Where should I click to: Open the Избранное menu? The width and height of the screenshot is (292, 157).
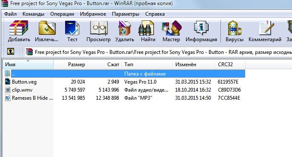(x=93, y=14)
